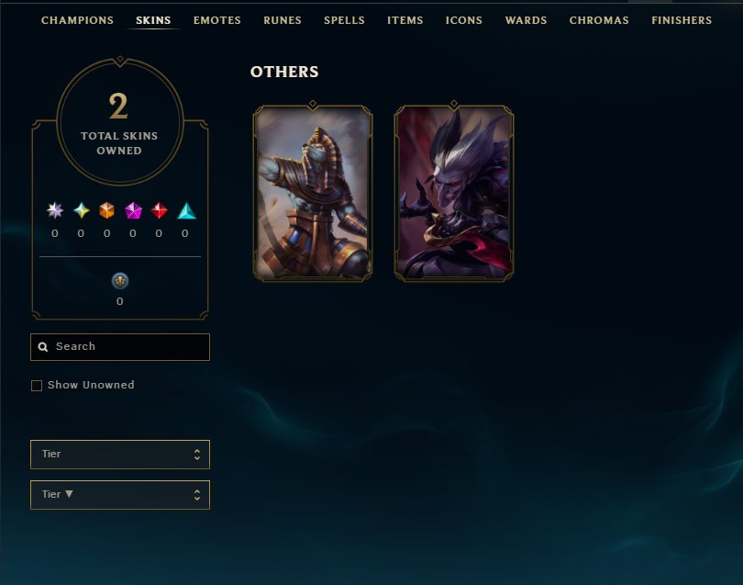
Task: Click the magnifying glass search icon
Action: pos(43,347)
